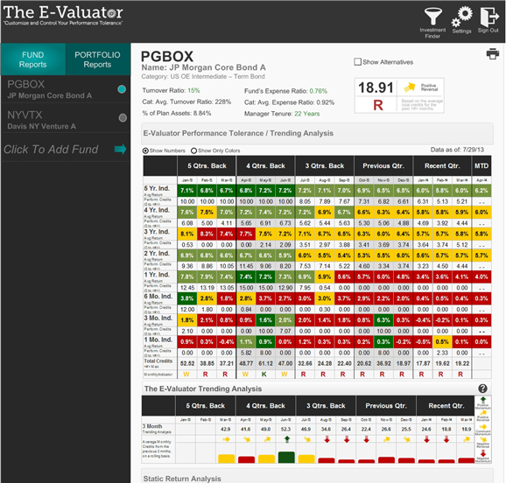
Task: Select the Show Only Colors radio button
Action: coord(193,150)
